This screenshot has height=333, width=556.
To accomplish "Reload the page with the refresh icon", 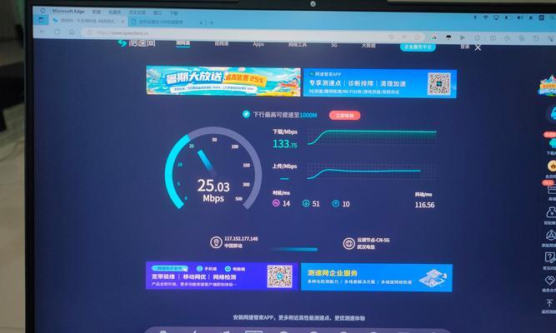I will pos(57,32).
